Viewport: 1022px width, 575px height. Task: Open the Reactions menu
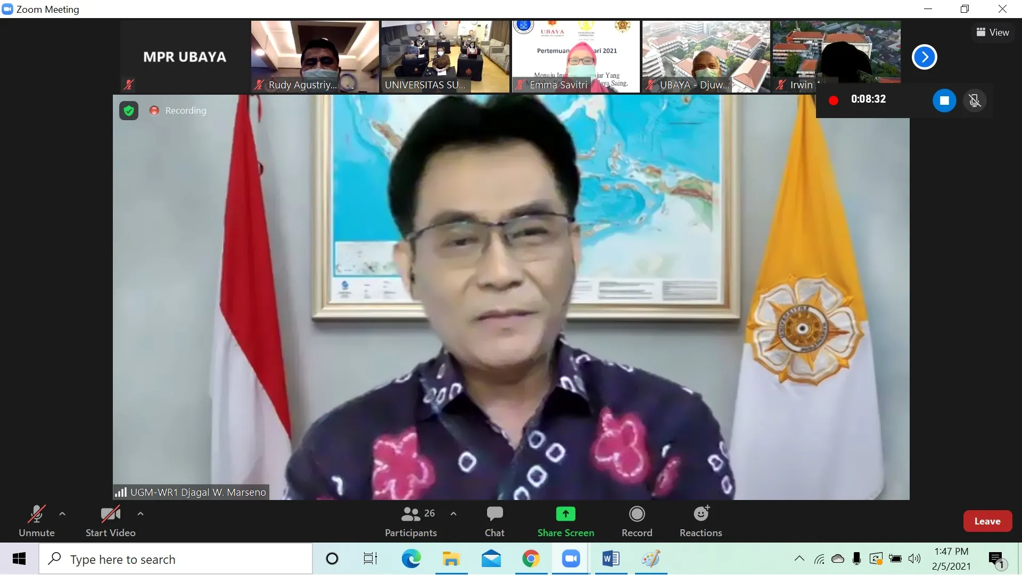[x=701, y=521]
